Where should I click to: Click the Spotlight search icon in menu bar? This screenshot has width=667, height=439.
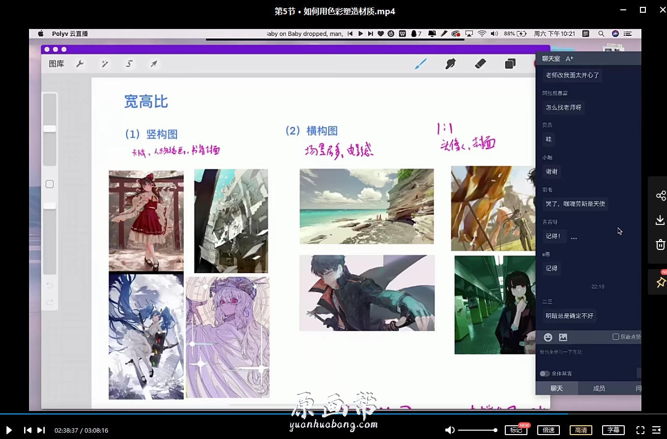[x=601, y=34]
